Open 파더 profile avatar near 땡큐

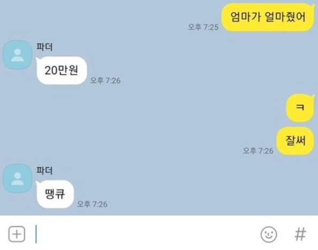click(18, 178)
